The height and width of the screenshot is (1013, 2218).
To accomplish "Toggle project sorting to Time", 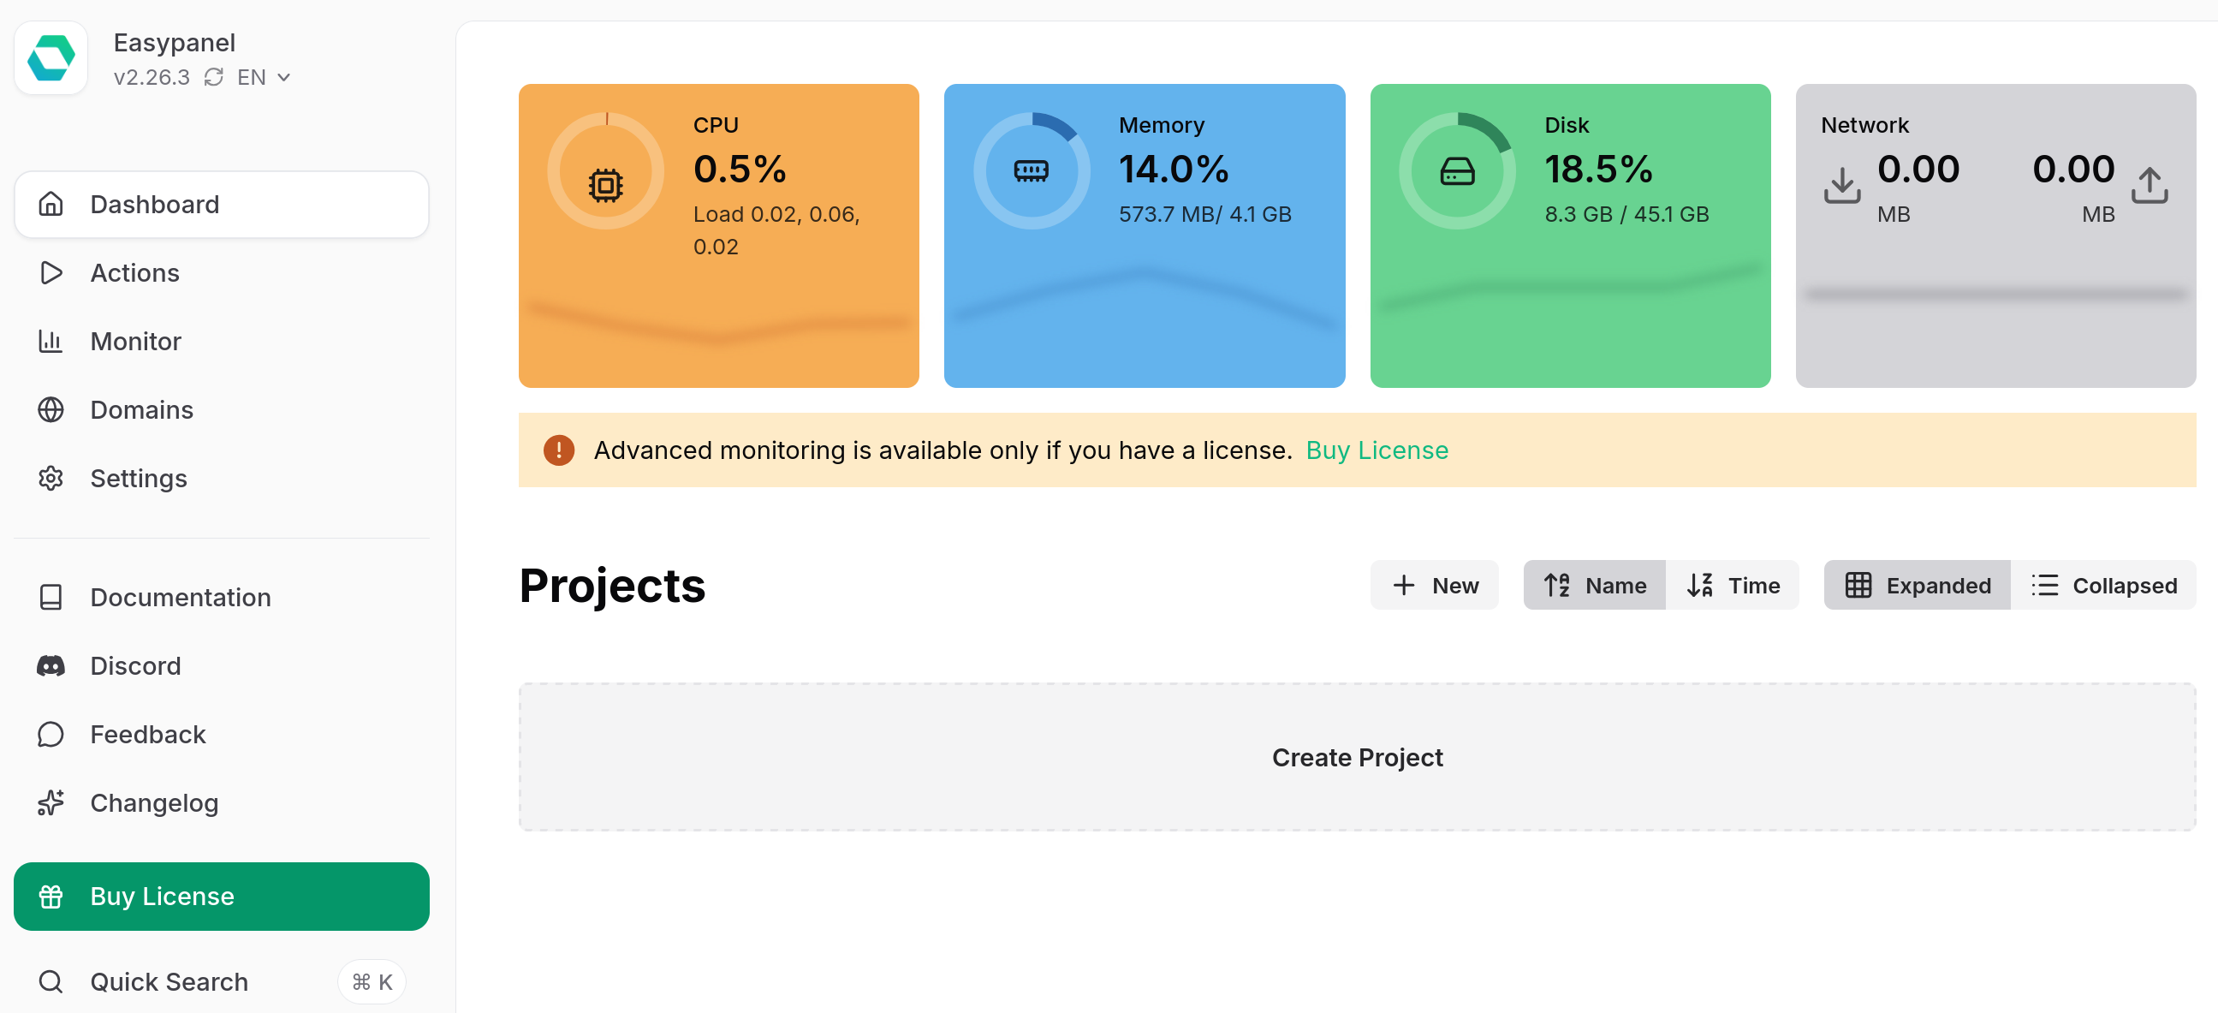I will (x=1733, y=585).
